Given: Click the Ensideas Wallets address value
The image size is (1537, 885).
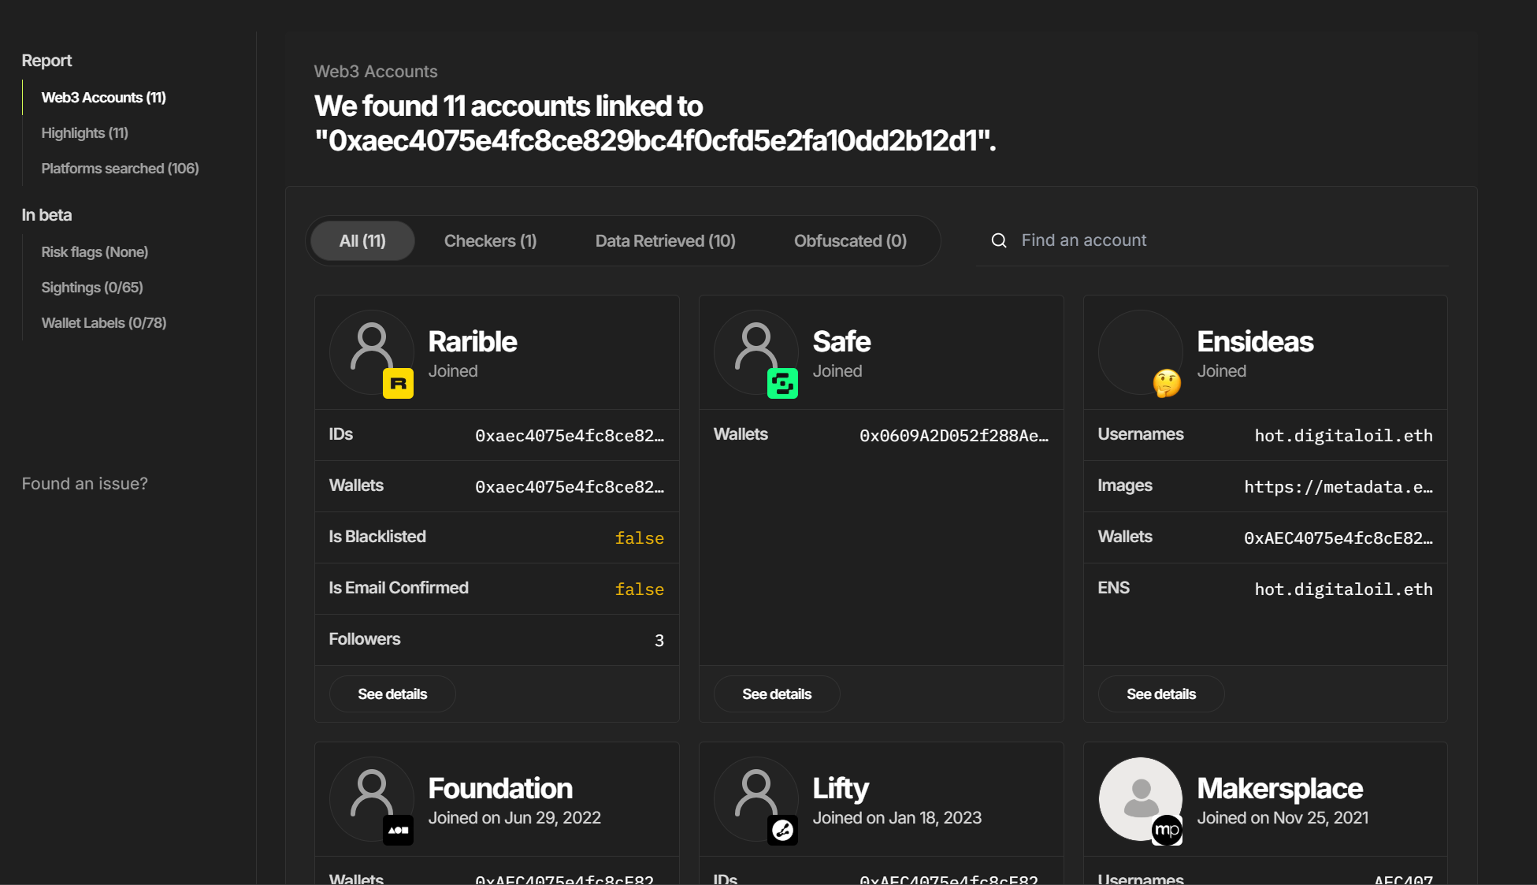Looking at the screenshot, I should point(1338,538).
